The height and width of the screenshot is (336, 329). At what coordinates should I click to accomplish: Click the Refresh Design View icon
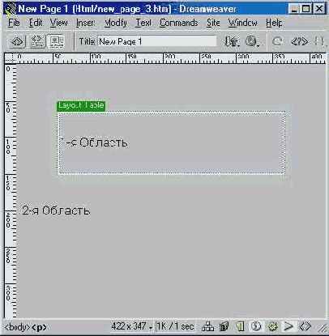(x=277, y=41)
